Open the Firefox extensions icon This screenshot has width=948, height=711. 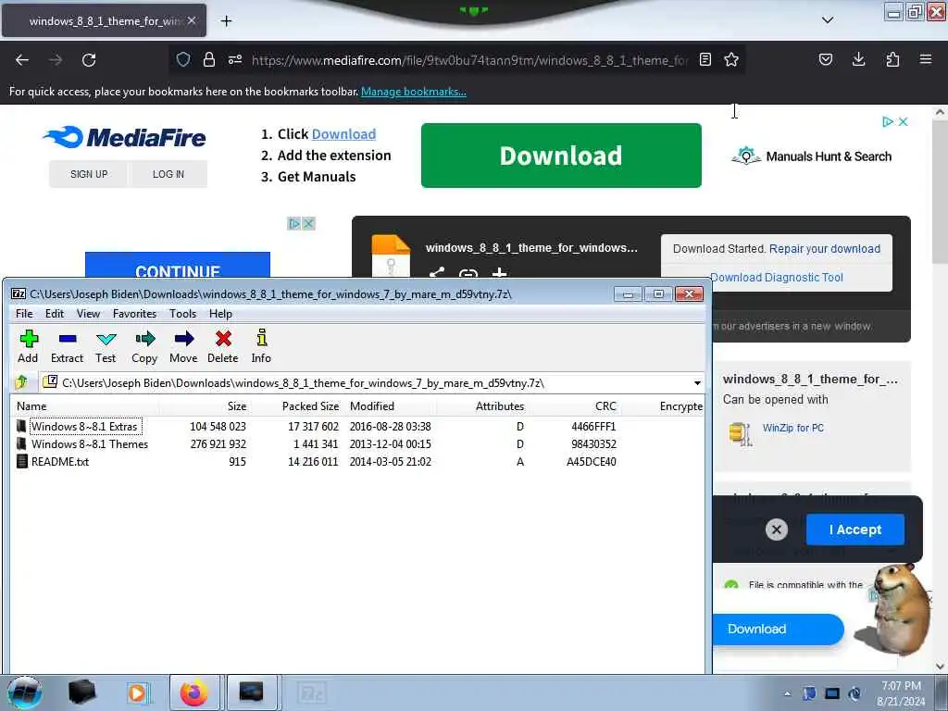[x=892, y=59]
